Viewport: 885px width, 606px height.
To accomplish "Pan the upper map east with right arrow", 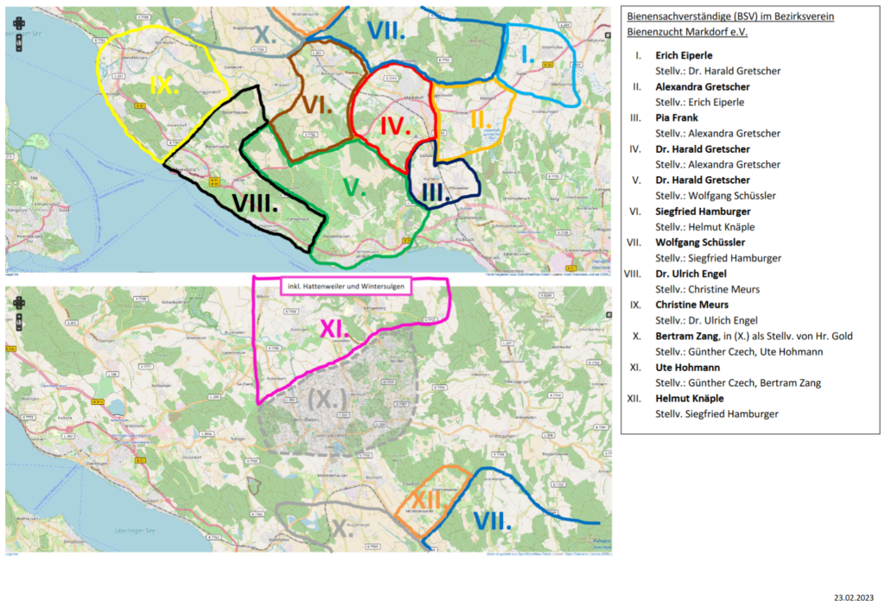I will point(23,23).
